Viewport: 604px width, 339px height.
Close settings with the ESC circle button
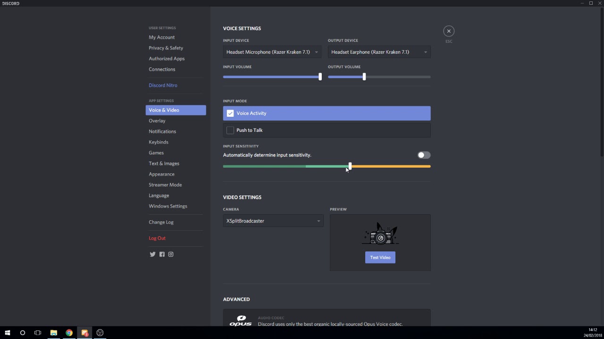449,31
